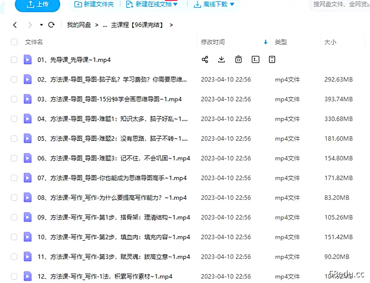The image size is (370, 283).
Task: Create a folder with 新建文件夹
Action: click(x=94, y=4)
